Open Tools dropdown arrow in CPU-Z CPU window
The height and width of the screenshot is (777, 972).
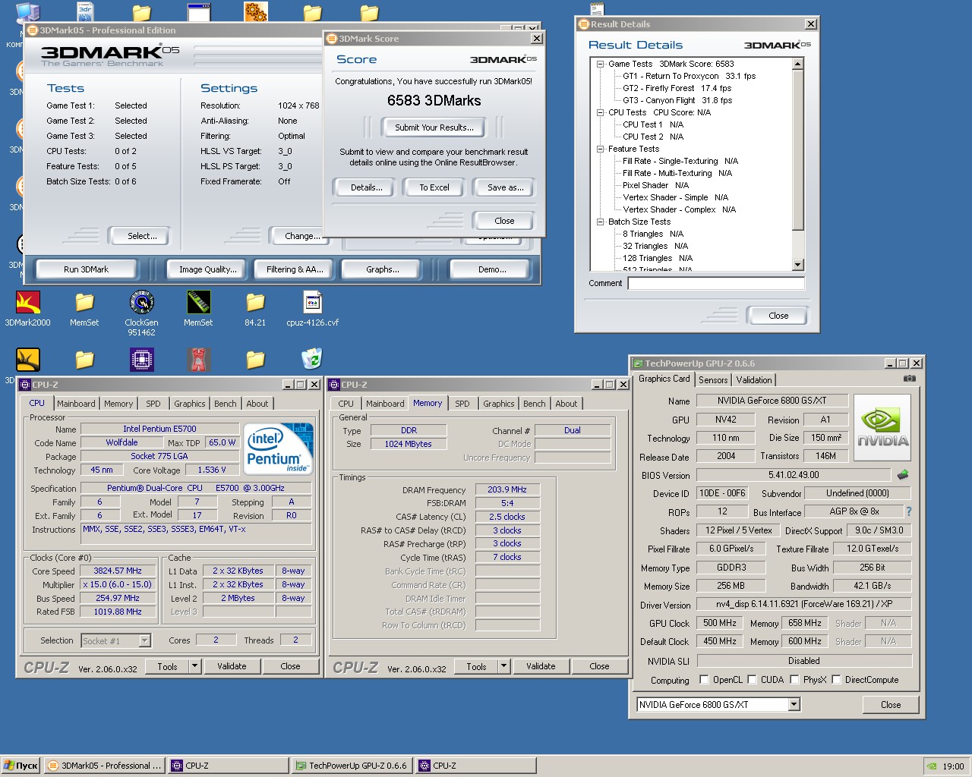click(x=194, y=666)
